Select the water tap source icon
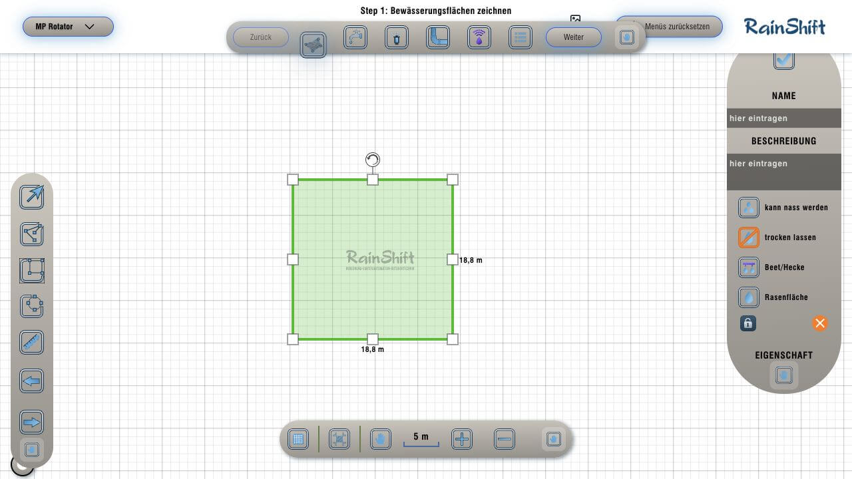 tap(355, 37)
